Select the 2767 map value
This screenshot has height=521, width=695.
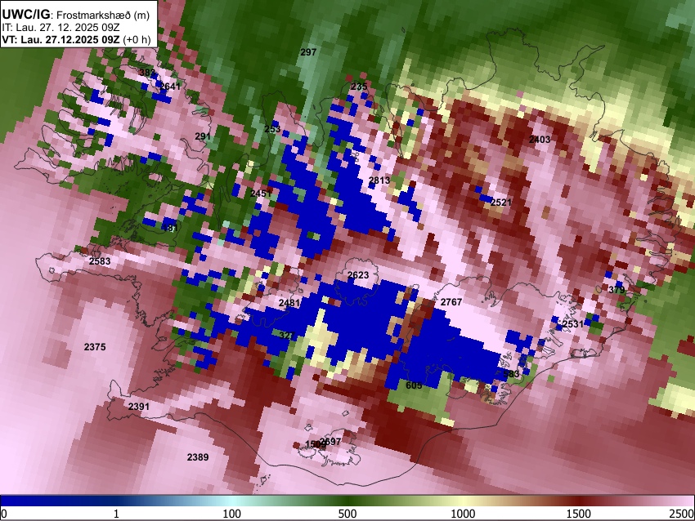pos(451,302)
